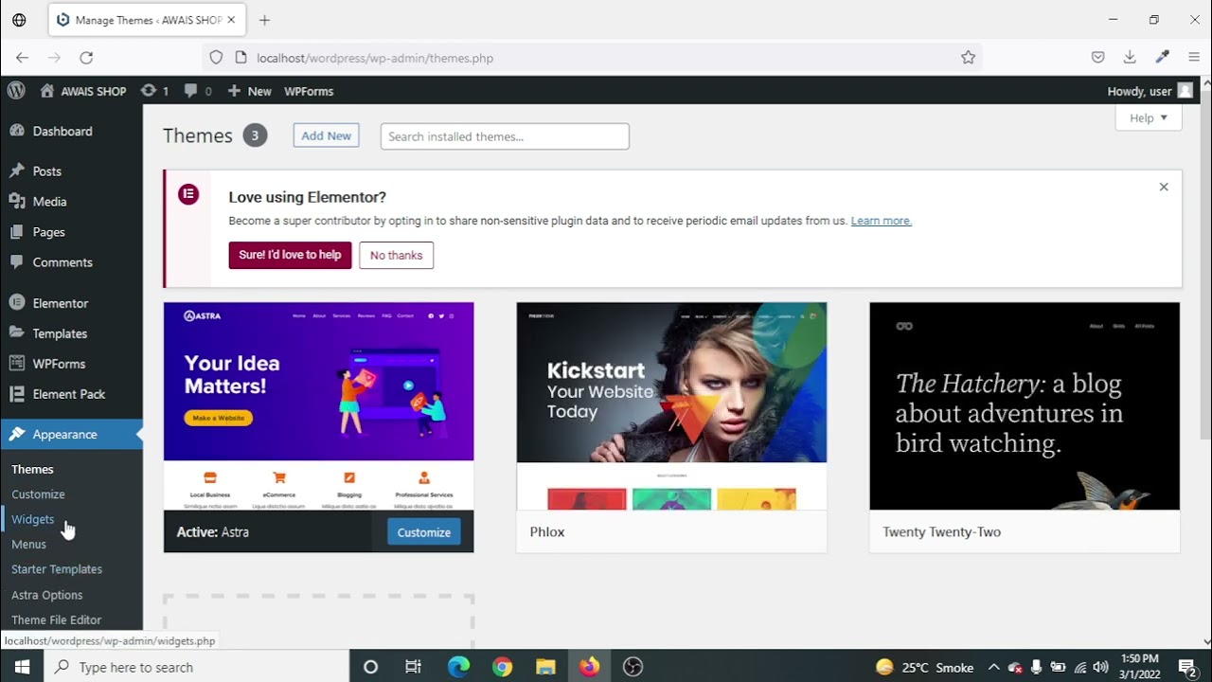Click the Elementor logo in the notice
Image resolution: width=1212 pixels, height=682 pixels.
pos(188,194)
